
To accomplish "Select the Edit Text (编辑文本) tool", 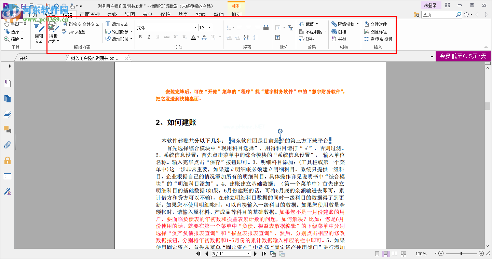I will (x=39, y=33).
